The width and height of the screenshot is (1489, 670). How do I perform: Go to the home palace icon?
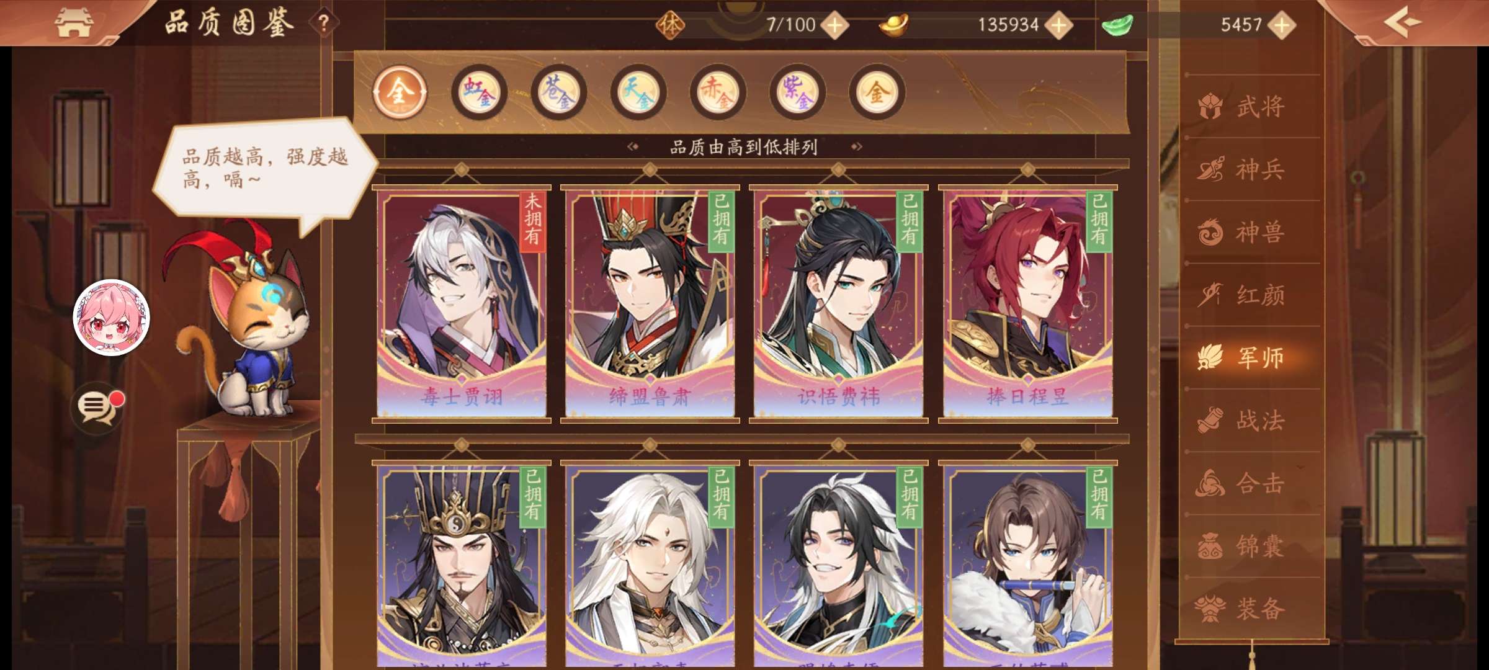pyautogui.click(x=74, y=23)
